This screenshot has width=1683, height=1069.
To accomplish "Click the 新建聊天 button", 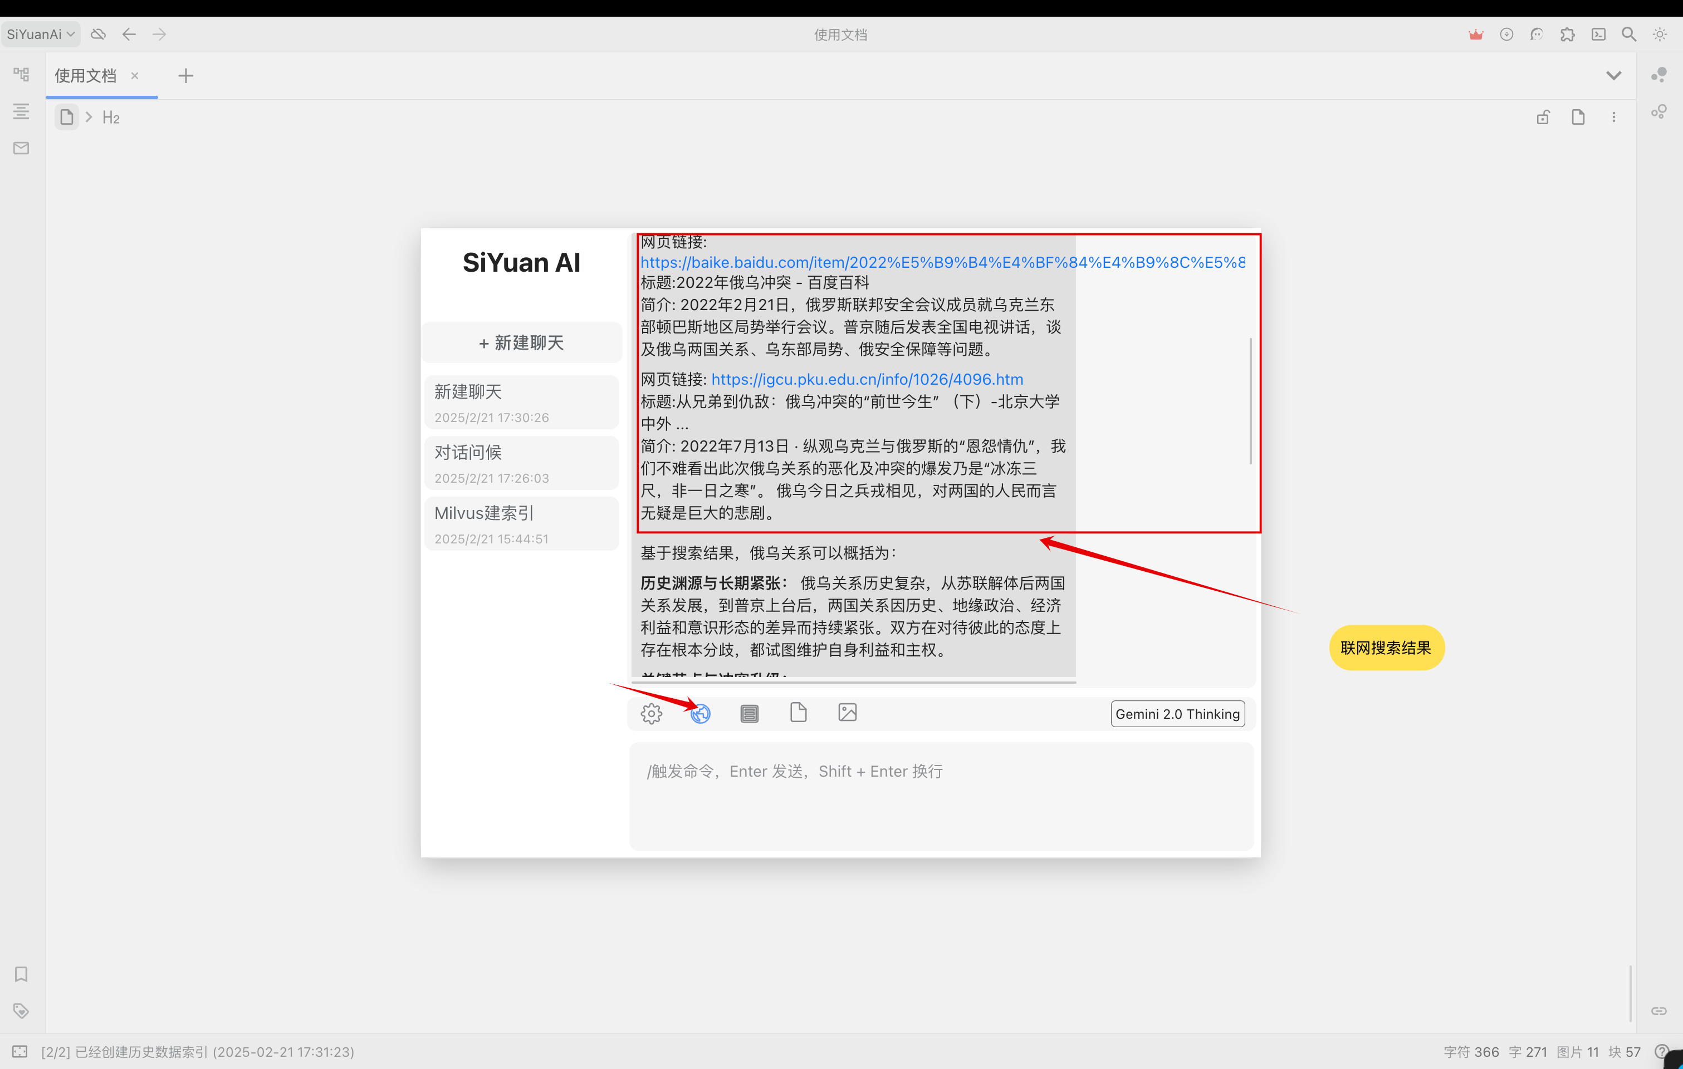I will tap(521, 343).
